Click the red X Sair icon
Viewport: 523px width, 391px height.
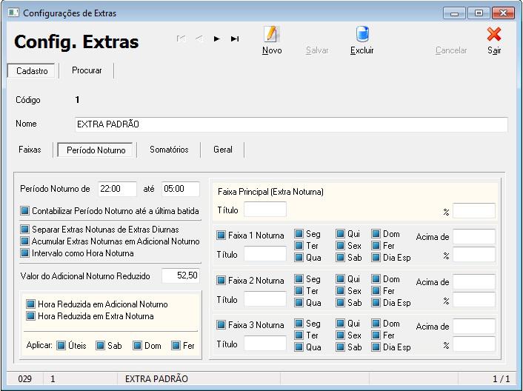pyautogui.click(x=493, y=34)
